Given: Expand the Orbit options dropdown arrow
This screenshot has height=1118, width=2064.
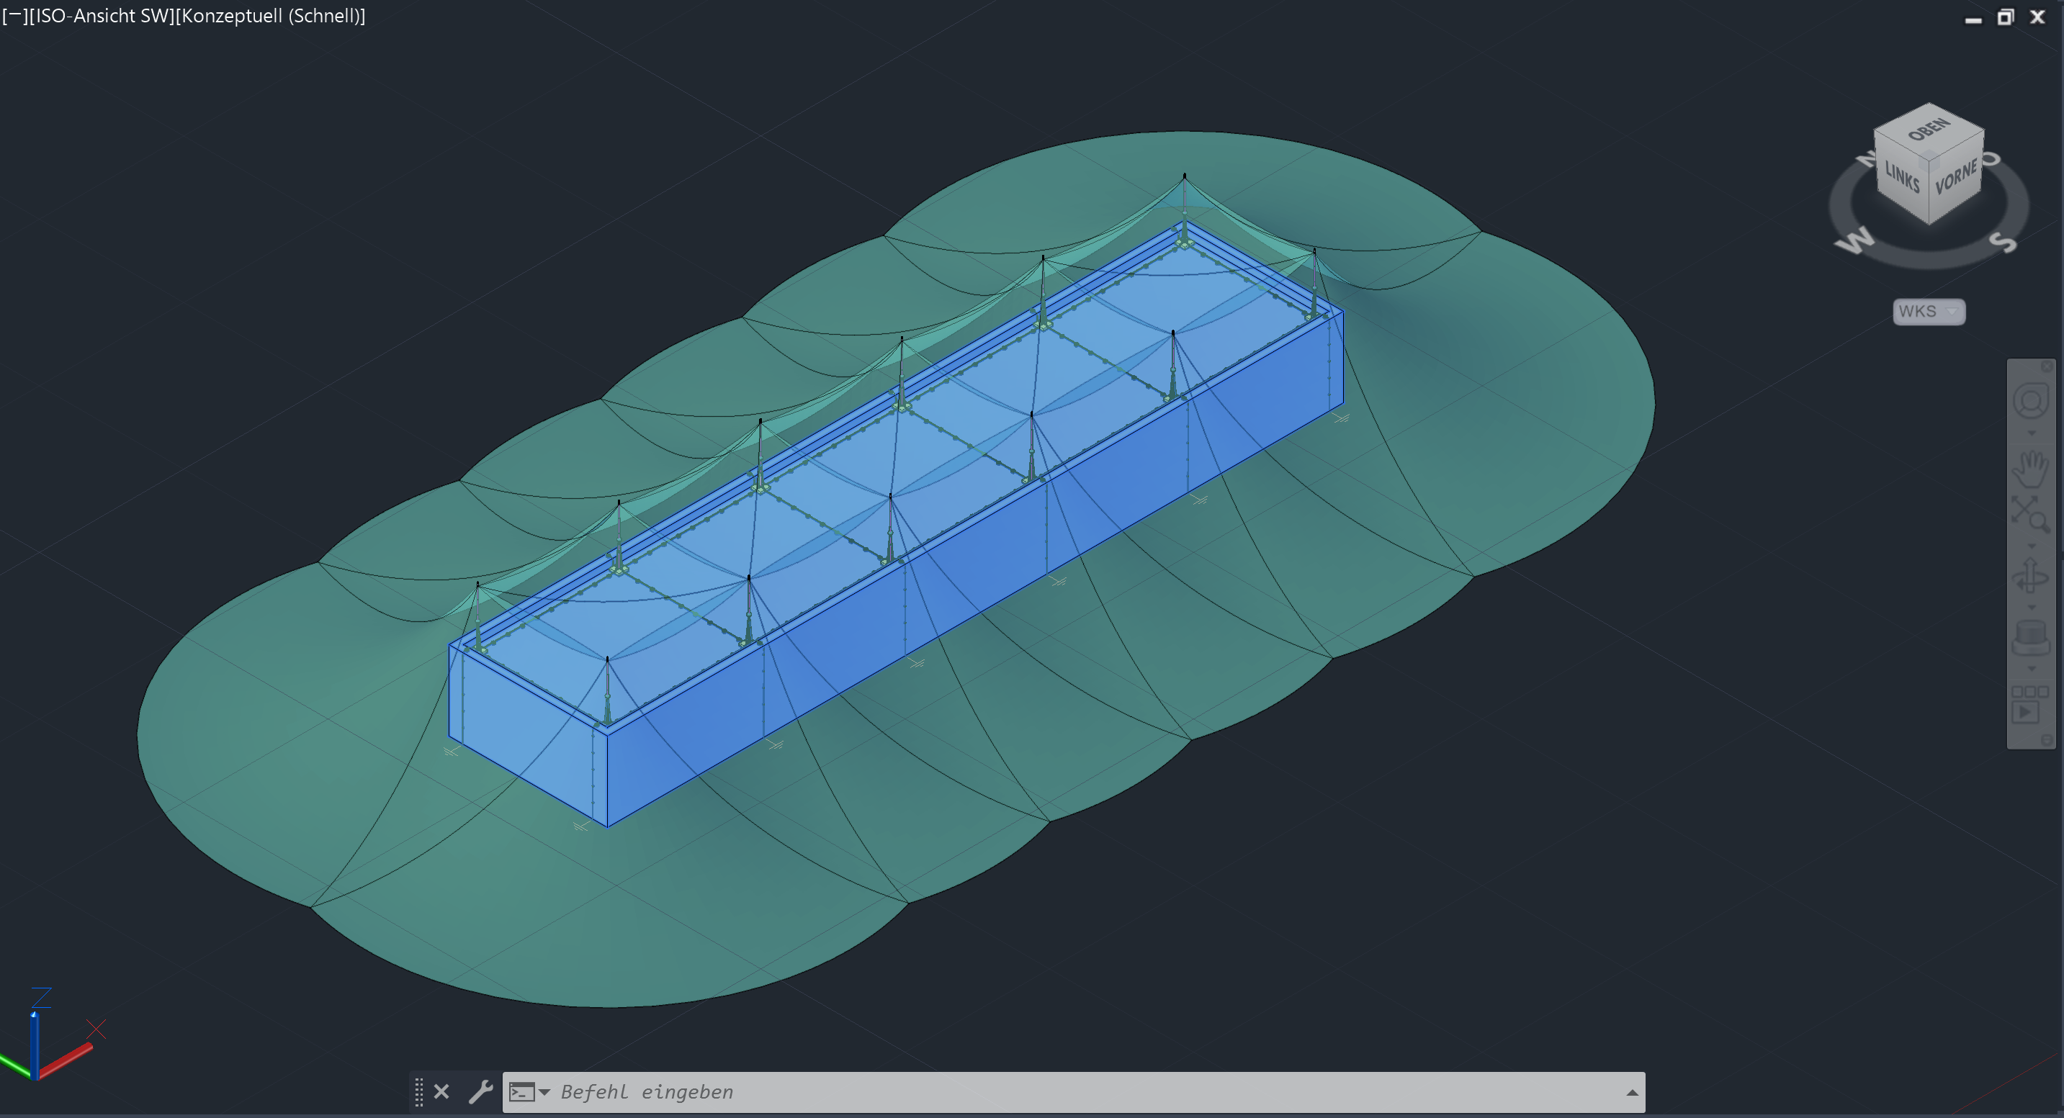Looking at the screenshot, I should point(2031,608).
